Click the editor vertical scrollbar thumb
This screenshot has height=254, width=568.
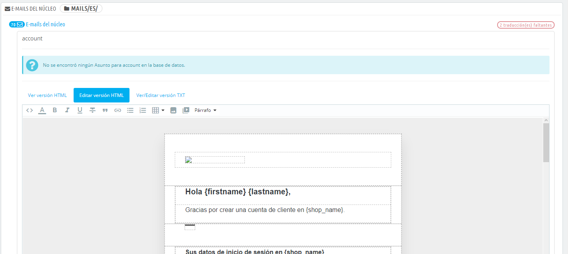[x=546, y=143]
